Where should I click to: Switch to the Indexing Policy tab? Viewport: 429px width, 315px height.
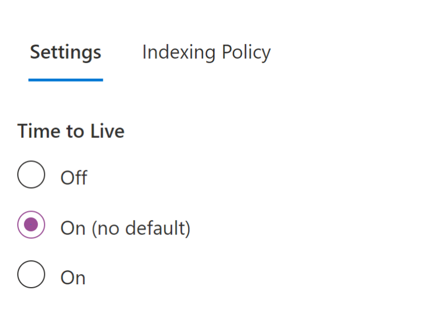point(206,52)
